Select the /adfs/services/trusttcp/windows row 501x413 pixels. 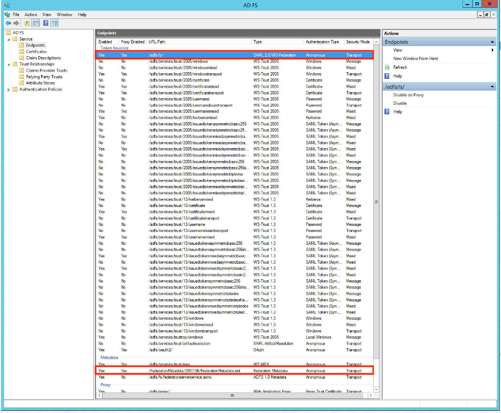(234, 338)
